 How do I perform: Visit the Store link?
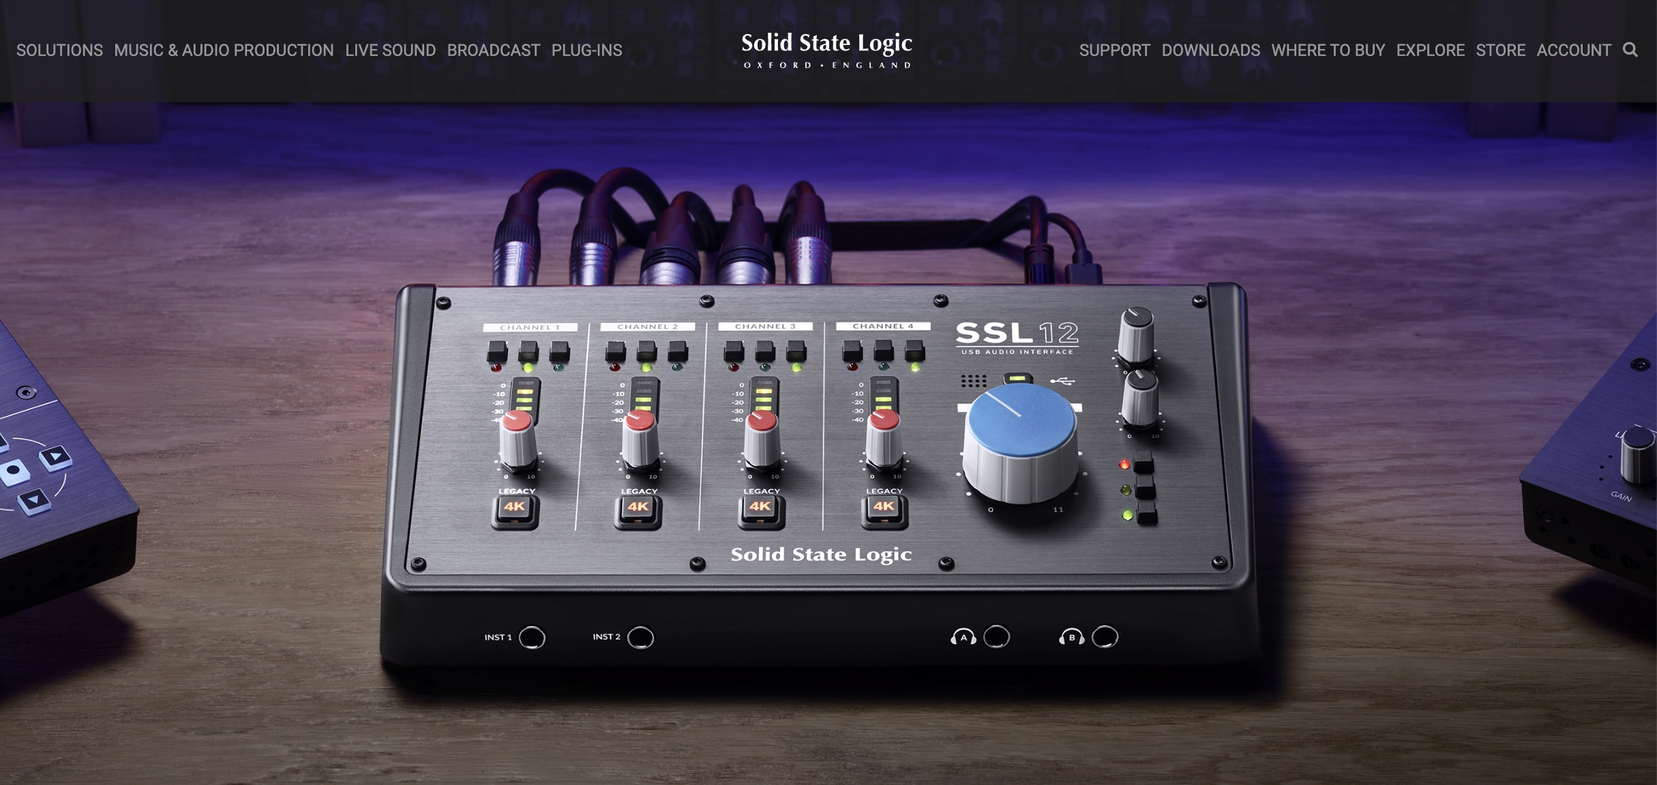point(1501,50)
